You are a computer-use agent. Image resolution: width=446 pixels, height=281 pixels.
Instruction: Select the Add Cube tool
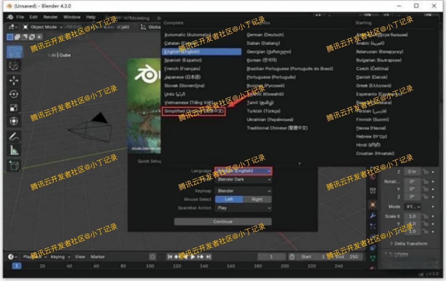click(x=14, y=166)
